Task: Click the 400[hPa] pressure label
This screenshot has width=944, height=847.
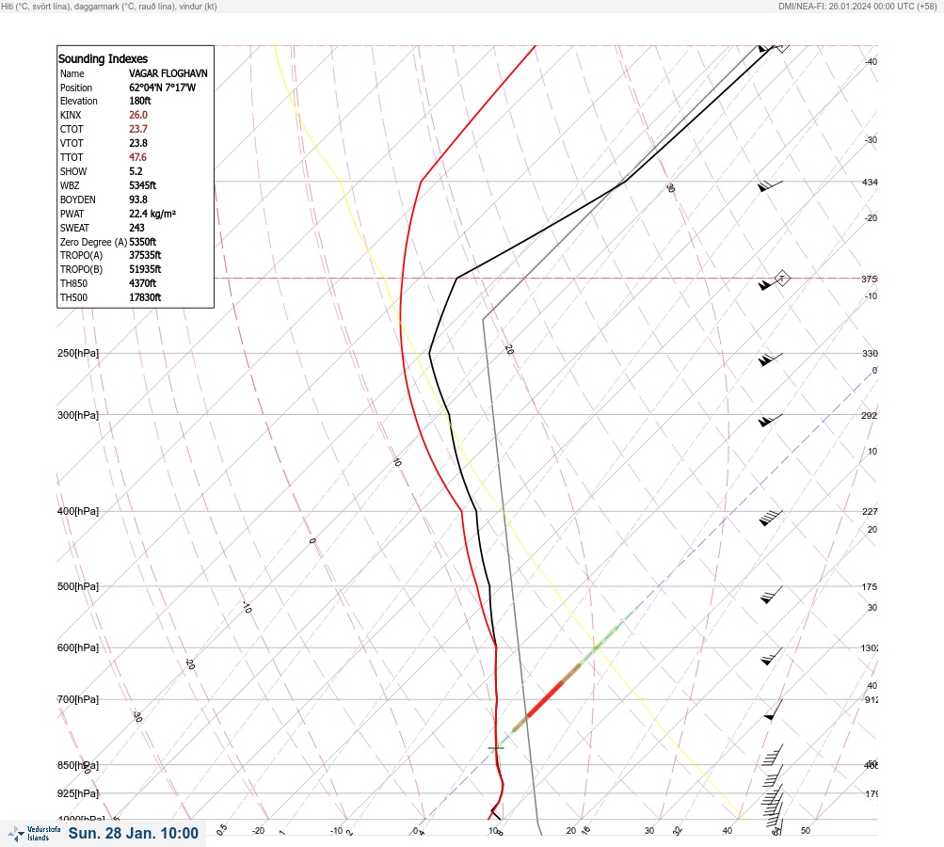Action: (78, 511)
